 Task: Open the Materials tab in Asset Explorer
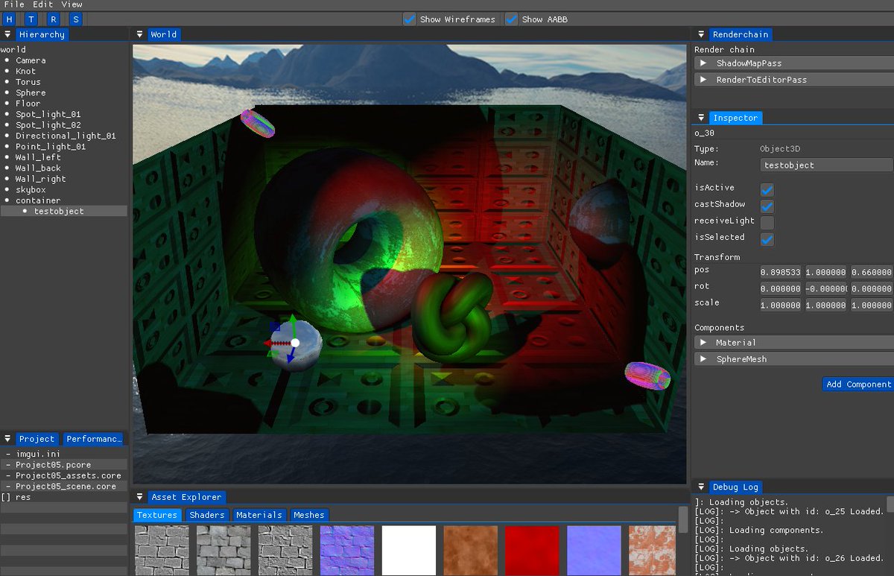(x=259, y=515)
